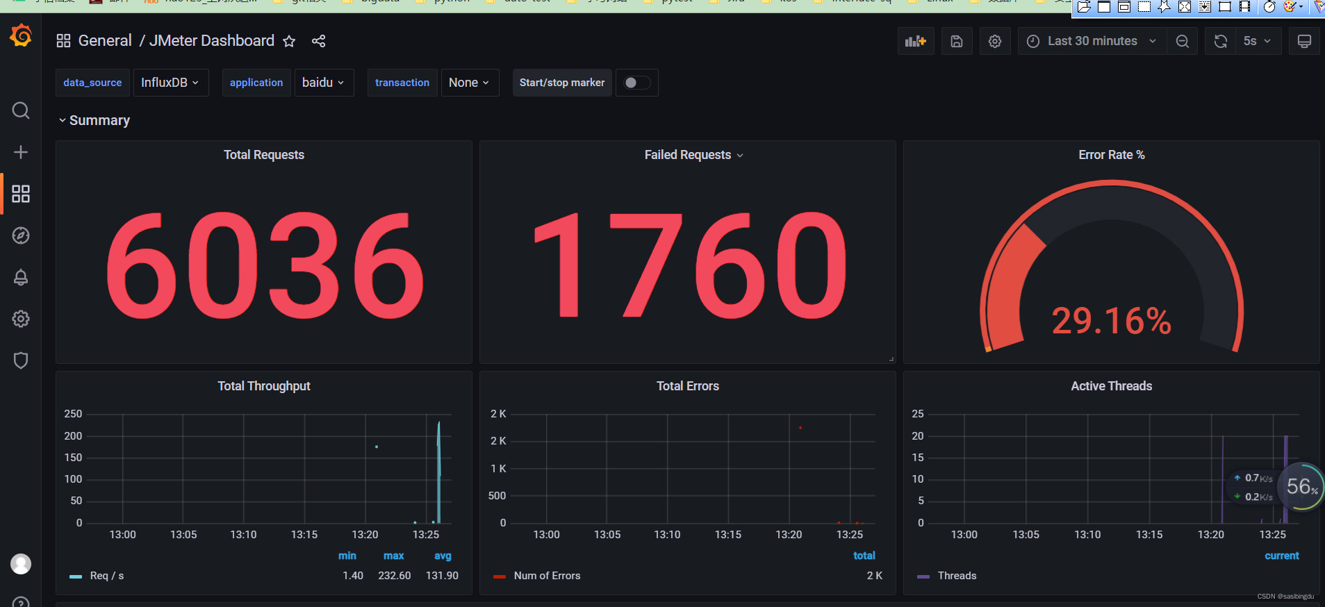Click the Req / s legend color swatch
1325x607 pixels.
tap(76, 576)
